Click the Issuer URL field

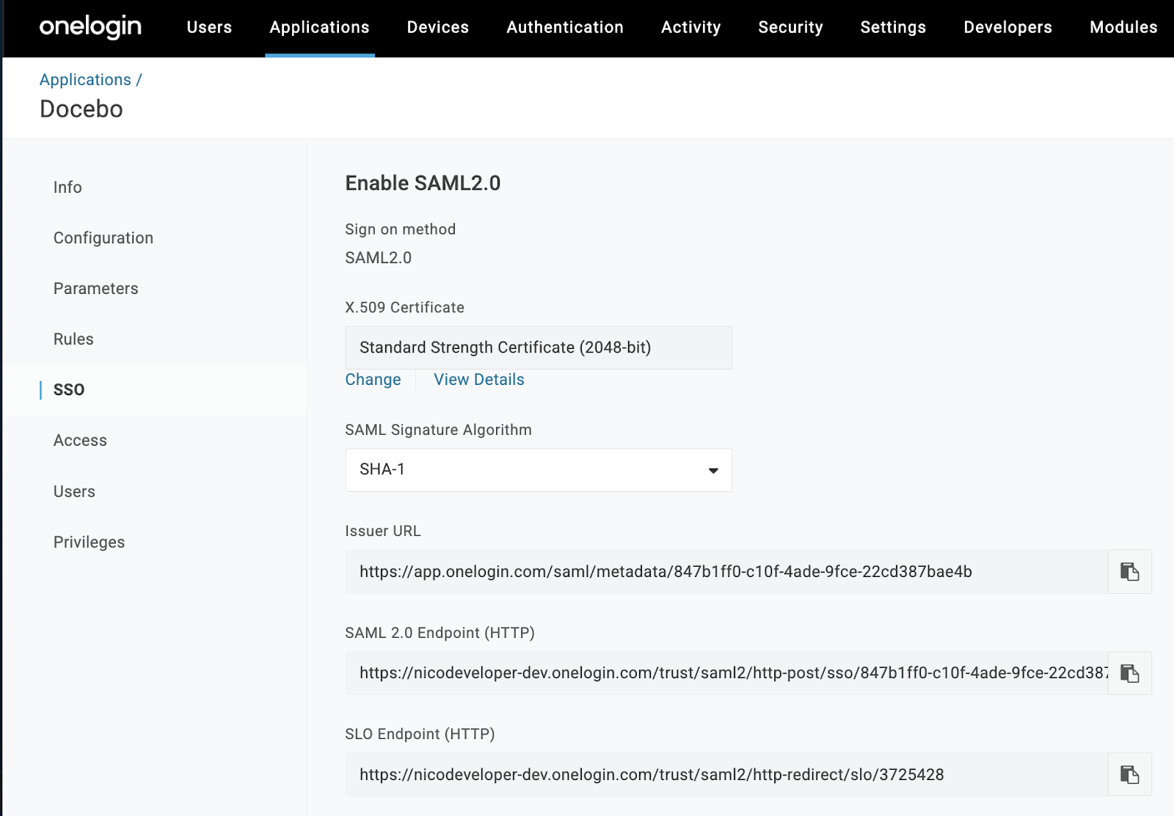pyautogui.click(x=726, y=572)
